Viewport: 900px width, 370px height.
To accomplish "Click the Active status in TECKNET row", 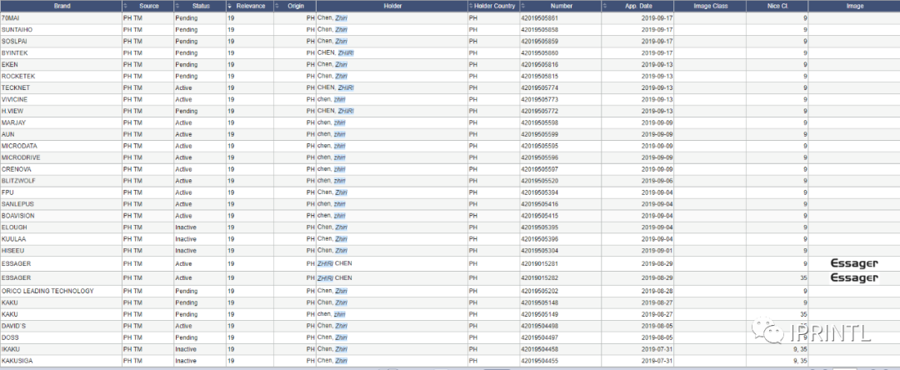I will point(183,87).
